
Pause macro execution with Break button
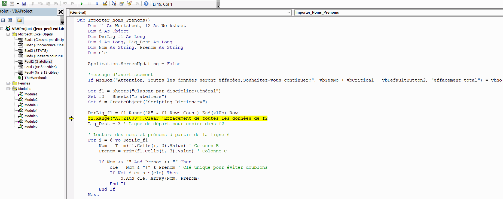pyautogui.click(x=89, y=4)
